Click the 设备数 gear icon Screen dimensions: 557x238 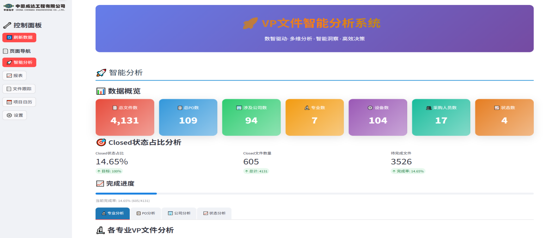pyautogui.click(x=370, y=108)
